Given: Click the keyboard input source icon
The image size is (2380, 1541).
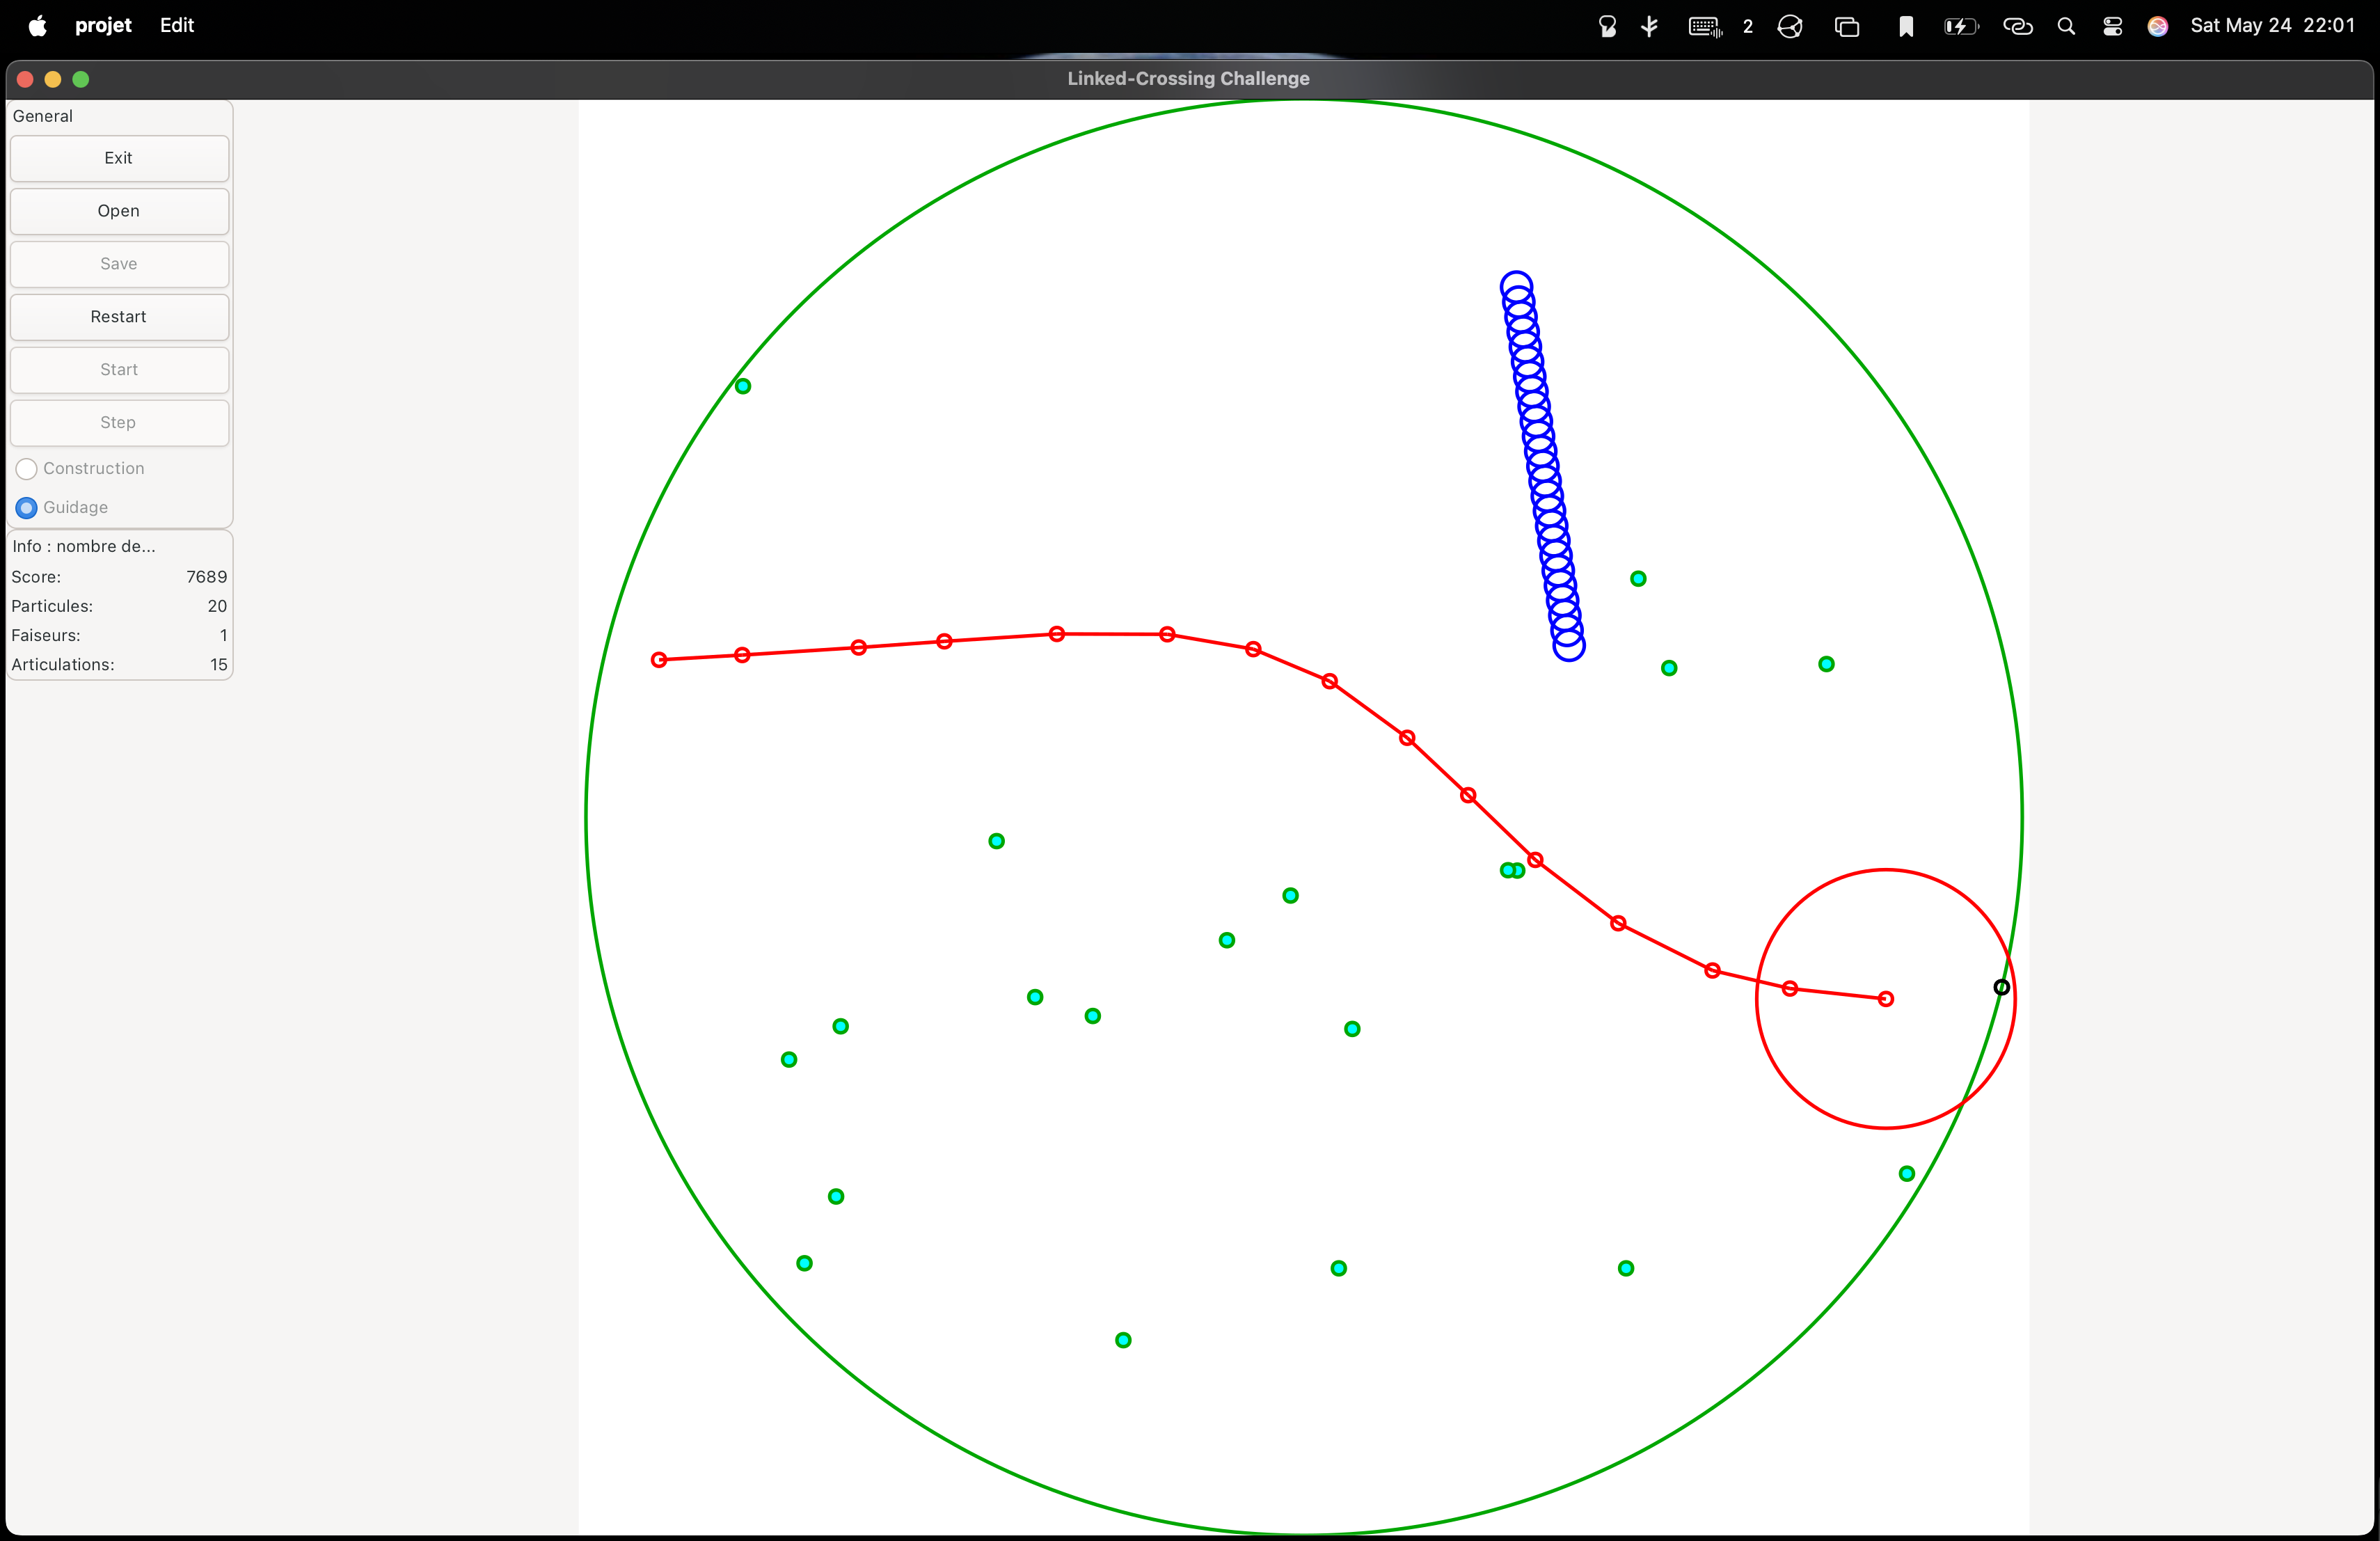Looking at the screenshot, I should tap(1705, 26).
